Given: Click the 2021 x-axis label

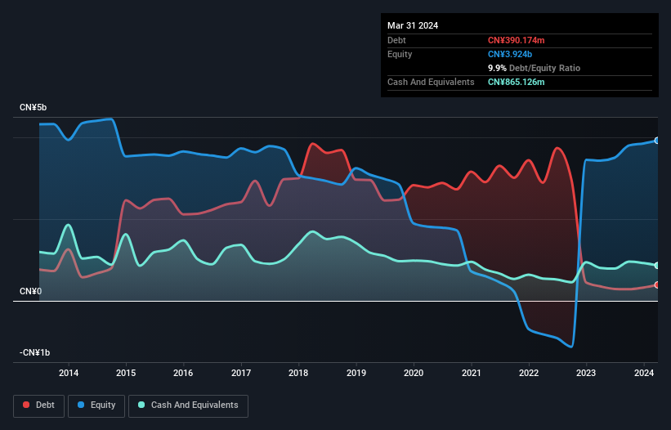Looking at the screenshot, I should point(471,373).
